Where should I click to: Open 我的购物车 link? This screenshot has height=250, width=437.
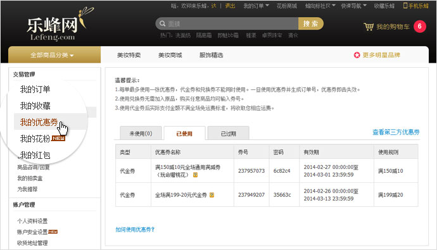point(393,27)
